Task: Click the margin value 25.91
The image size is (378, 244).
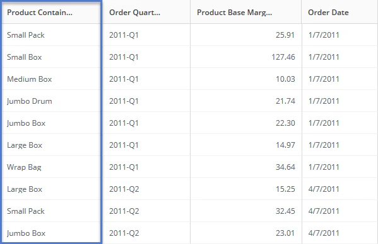Action: tap(285, 35)
